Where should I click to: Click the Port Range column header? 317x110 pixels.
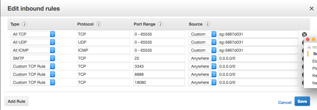[145, 24]
